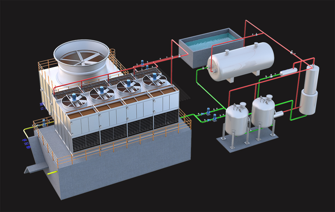Select the large horizontal cylindrical tank
335x212 pixels.
[x=240, y=62]
